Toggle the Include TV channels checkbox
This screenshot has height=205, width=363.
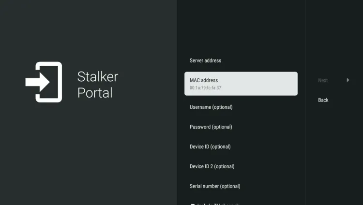193,204
